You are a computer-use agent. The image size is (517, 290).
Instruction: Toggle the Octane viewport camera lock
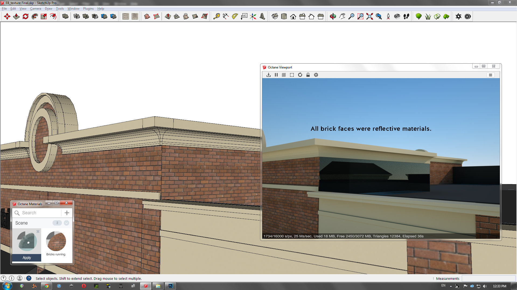[x=308, y=75]
